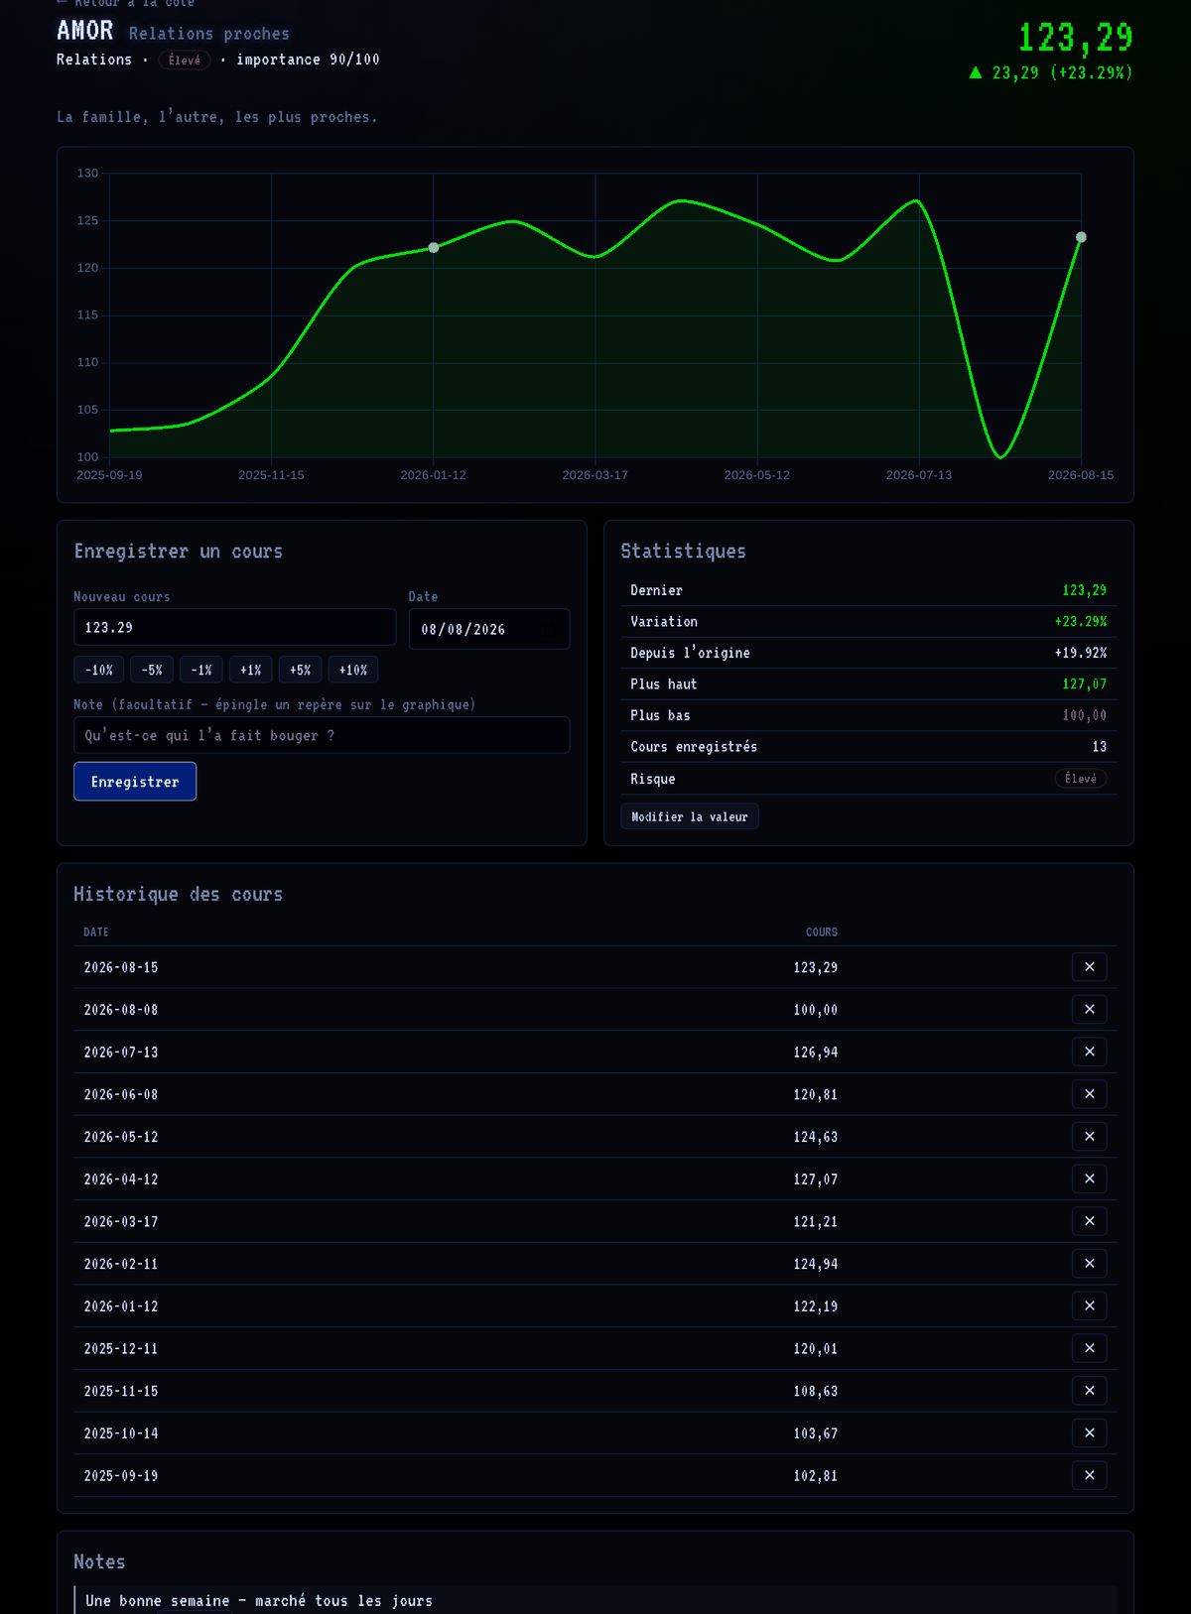Click the note field about what moved it
This screenshot has width=1191, height=1614.
tap(322, 735)
